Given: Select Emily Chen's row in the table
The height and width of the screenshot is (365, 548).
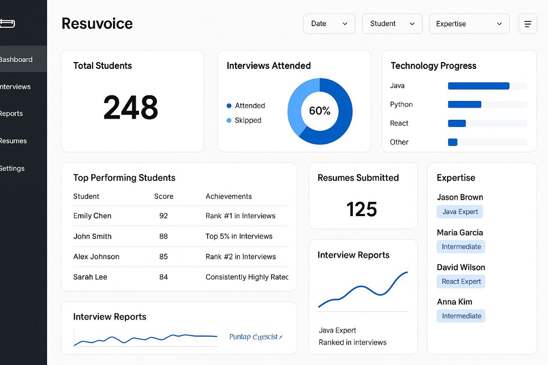Looking at the screenshot, I should [180, 216].
